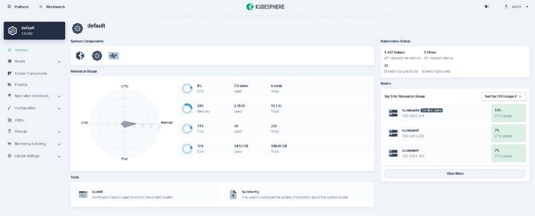This screenshot has width=535, height=216.
Task: Click the Configuration hammer icon
Action: [9, 108]
